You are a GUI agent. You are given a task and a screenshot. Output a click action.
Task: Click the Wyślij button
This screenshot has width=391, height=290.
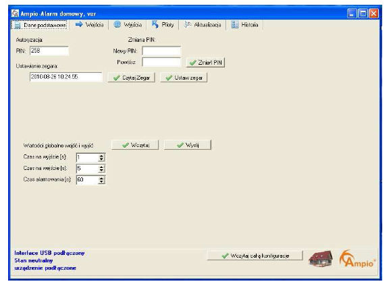coord(188,145)
